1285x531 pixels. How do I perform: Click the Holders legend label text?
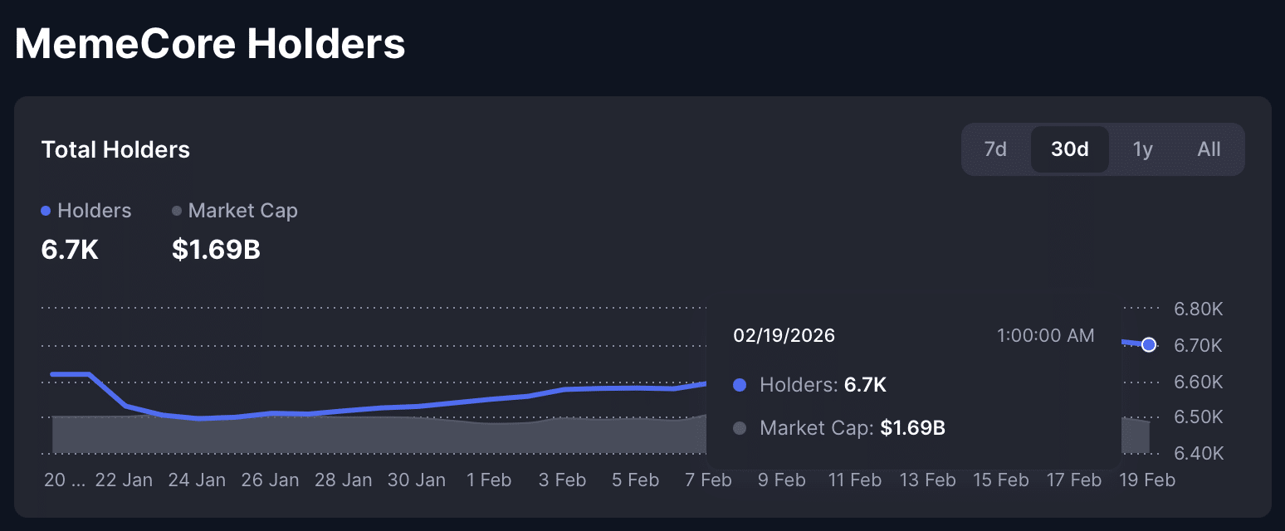pyautogui.click(x=93, y=211)
